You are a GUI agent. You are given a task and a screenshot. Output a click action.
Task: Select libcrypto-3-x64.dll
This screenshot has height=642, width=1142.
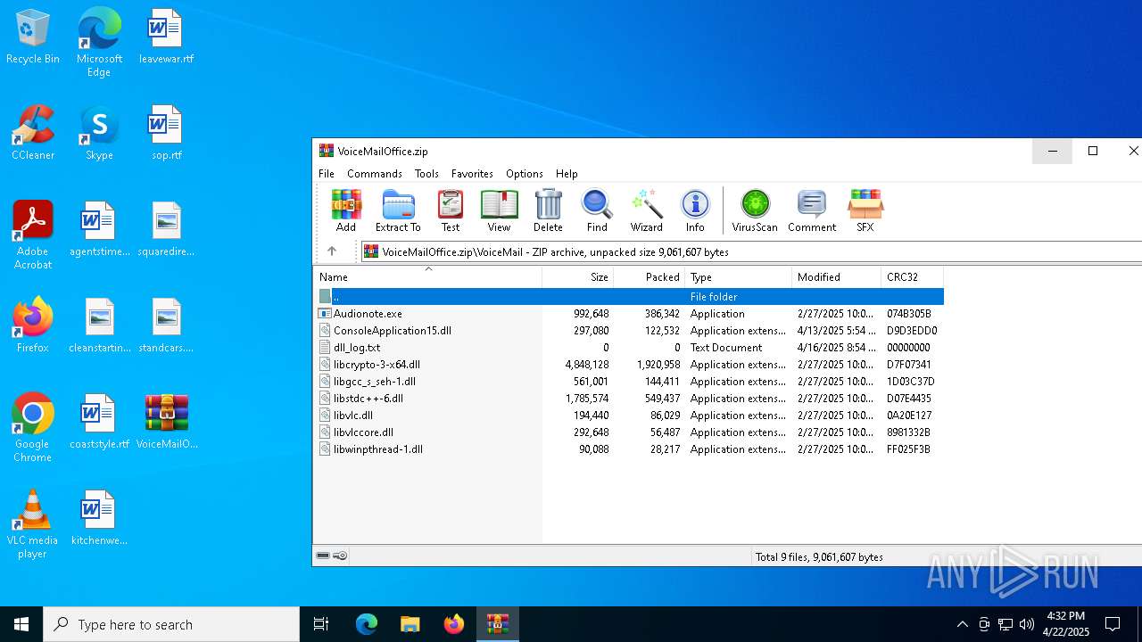629,365
